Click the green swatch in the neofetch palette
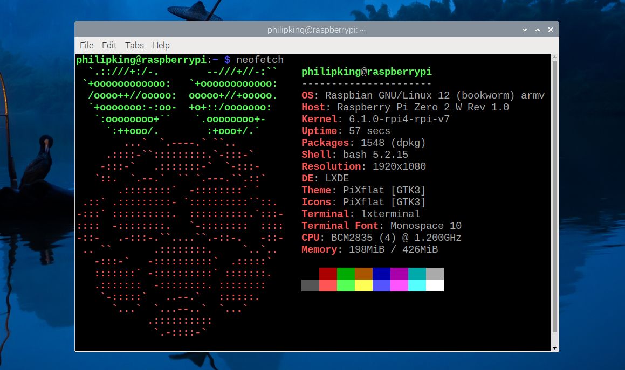The image size is (625, 370). 345,273
